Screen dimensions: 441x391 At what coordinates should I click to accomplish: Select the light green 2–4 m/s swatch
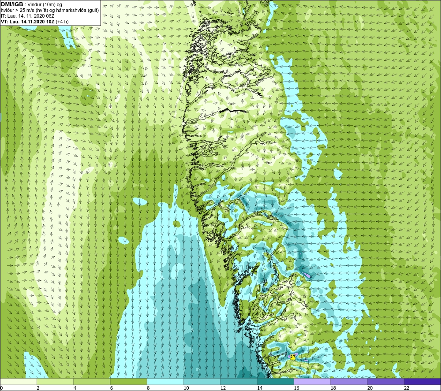[x=55, y=381]
